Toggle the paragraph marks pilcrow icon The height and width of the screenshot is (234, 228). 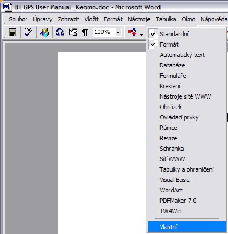click(85, 32)
